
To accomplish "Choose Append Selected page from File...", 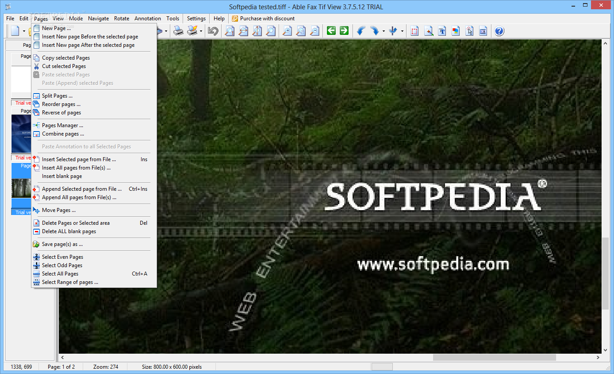I will pyautogui.click(x=94, y=189).
